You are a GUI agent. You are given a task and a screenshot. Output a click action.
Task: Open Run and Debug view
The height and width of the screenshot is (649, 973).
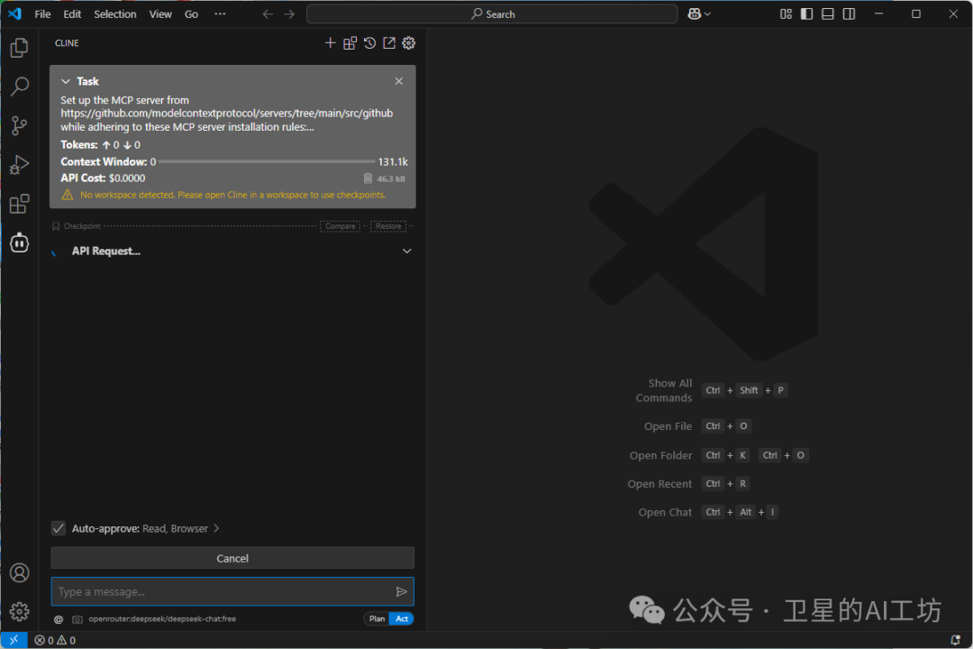click(19, 165)
